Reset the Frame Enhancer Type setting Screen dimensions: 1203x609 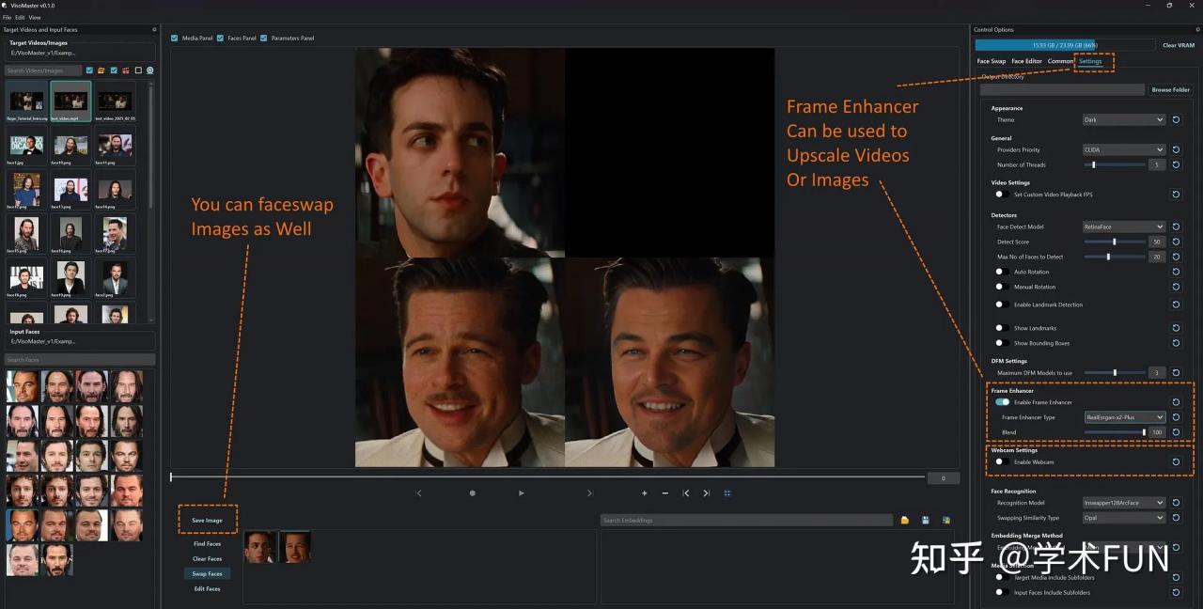pyautogui.click(x=1176, y=417)
